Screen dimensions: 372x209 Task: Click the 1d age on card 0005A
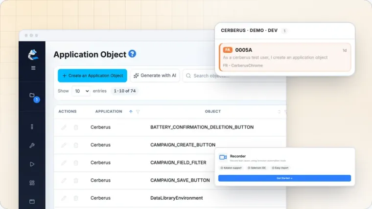345,50
